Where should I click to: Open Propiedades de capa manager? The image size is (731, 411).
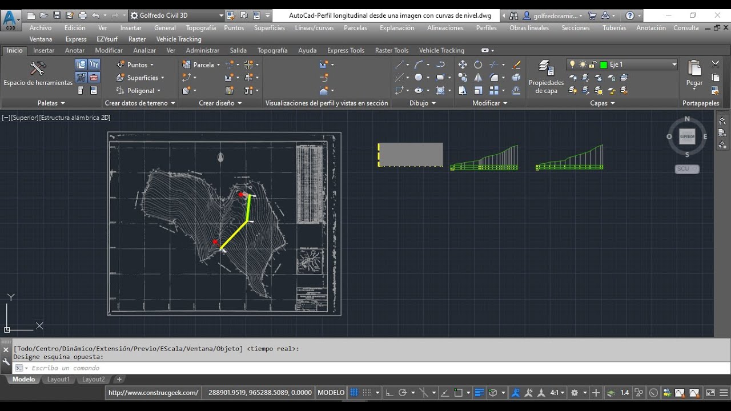click(546, 77)
